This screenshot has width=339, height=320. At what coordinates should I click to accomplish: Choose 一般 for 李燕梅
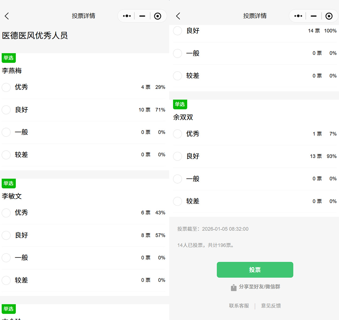(6, 132)
